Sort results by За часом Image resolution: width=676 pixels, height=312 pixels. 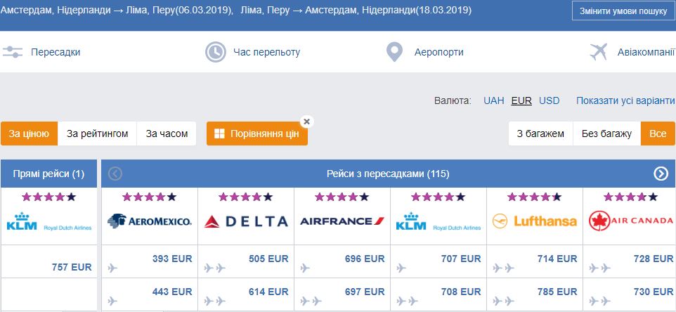click(x=167, y=134)
